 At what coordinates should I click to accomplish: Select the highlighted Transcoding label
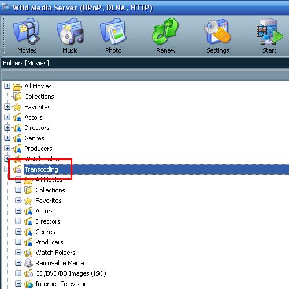(x=41, y=169)
